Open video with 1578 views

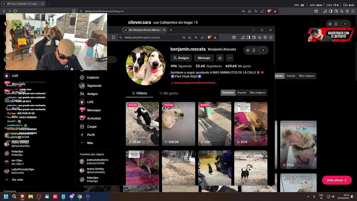click(x=251, y=124)
